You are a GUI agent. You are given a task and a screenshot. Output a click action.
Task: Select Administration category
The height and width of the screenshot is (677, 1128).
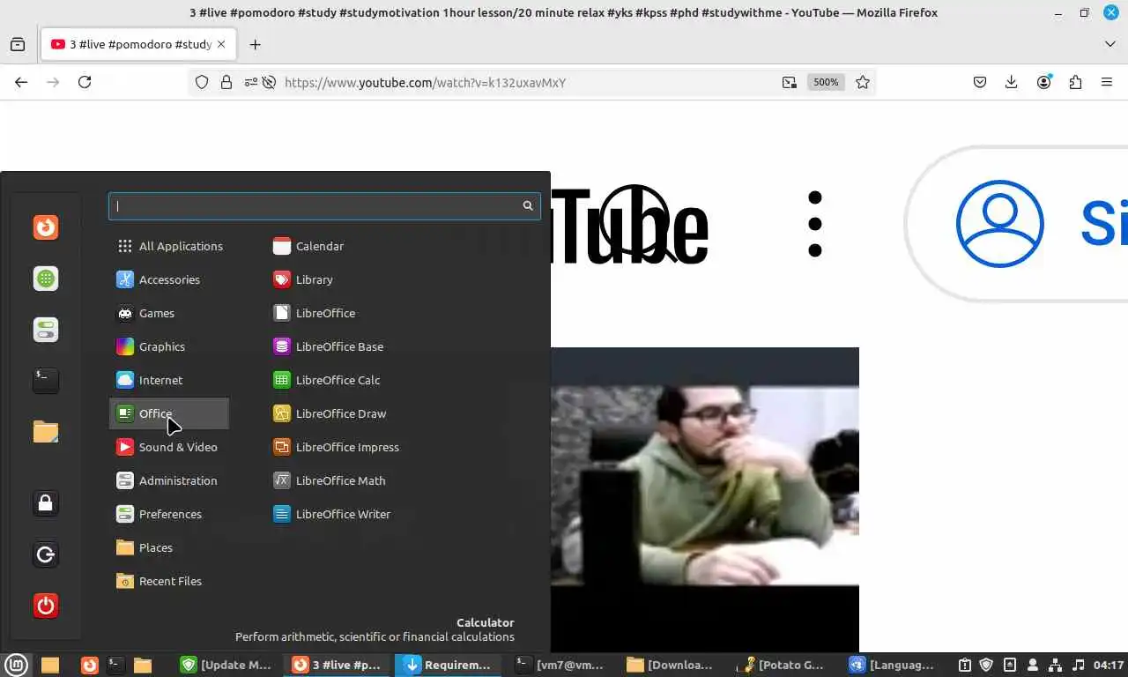(168, 480)
